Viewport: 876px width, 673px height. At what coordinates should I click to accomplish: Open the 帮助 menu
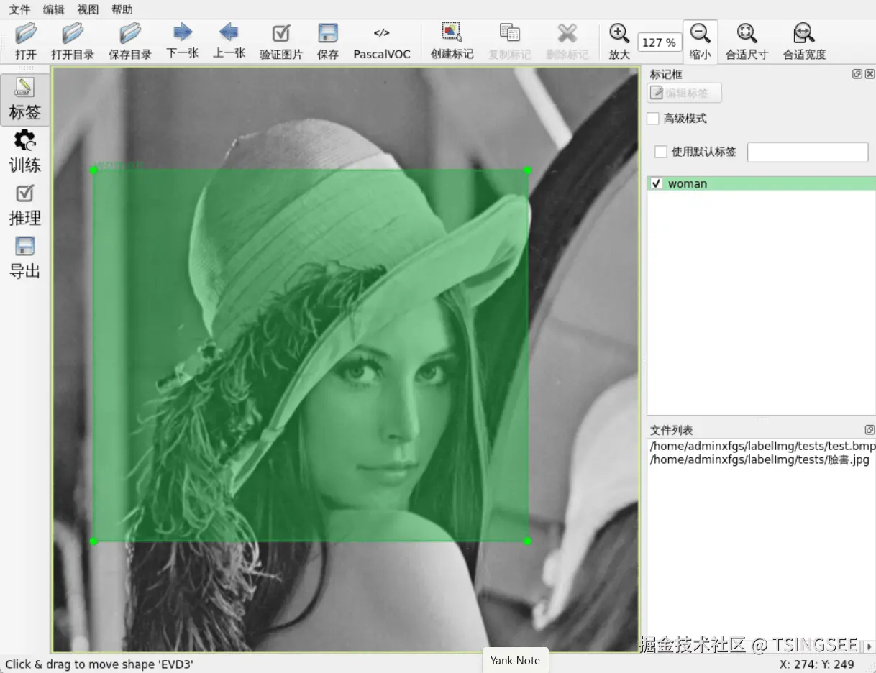[x=122, y=10]
